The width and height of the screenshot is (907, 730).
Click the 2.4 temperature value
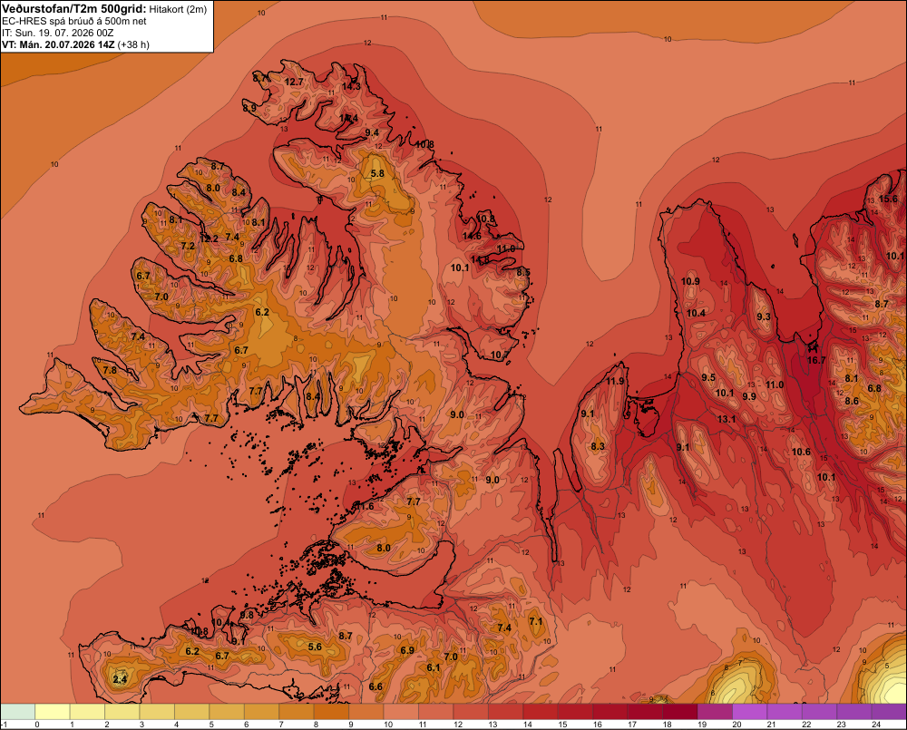pyautogui.click(x=120, y=679)
